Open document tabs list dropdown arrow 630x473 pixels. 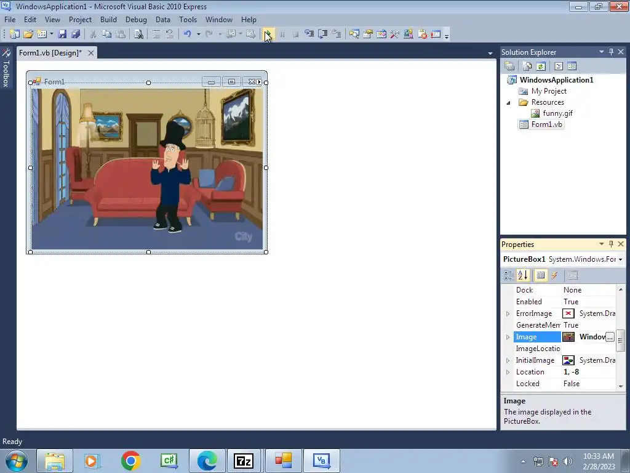click(x=490, y=53)
